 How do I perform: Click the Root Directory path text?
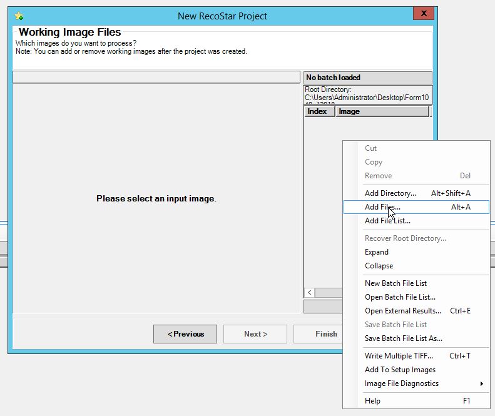(368, 95)
